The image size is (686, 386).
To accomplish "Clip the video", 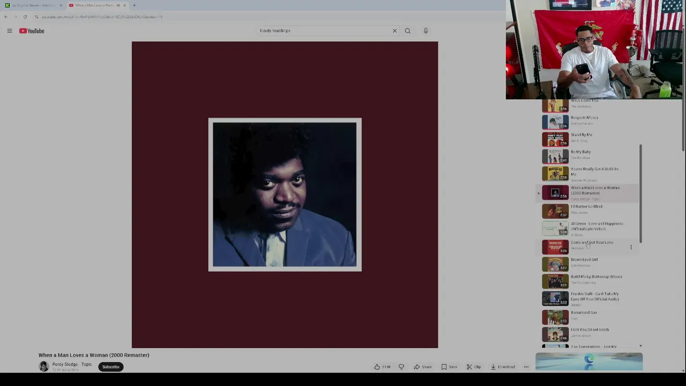I will point(474,367).
